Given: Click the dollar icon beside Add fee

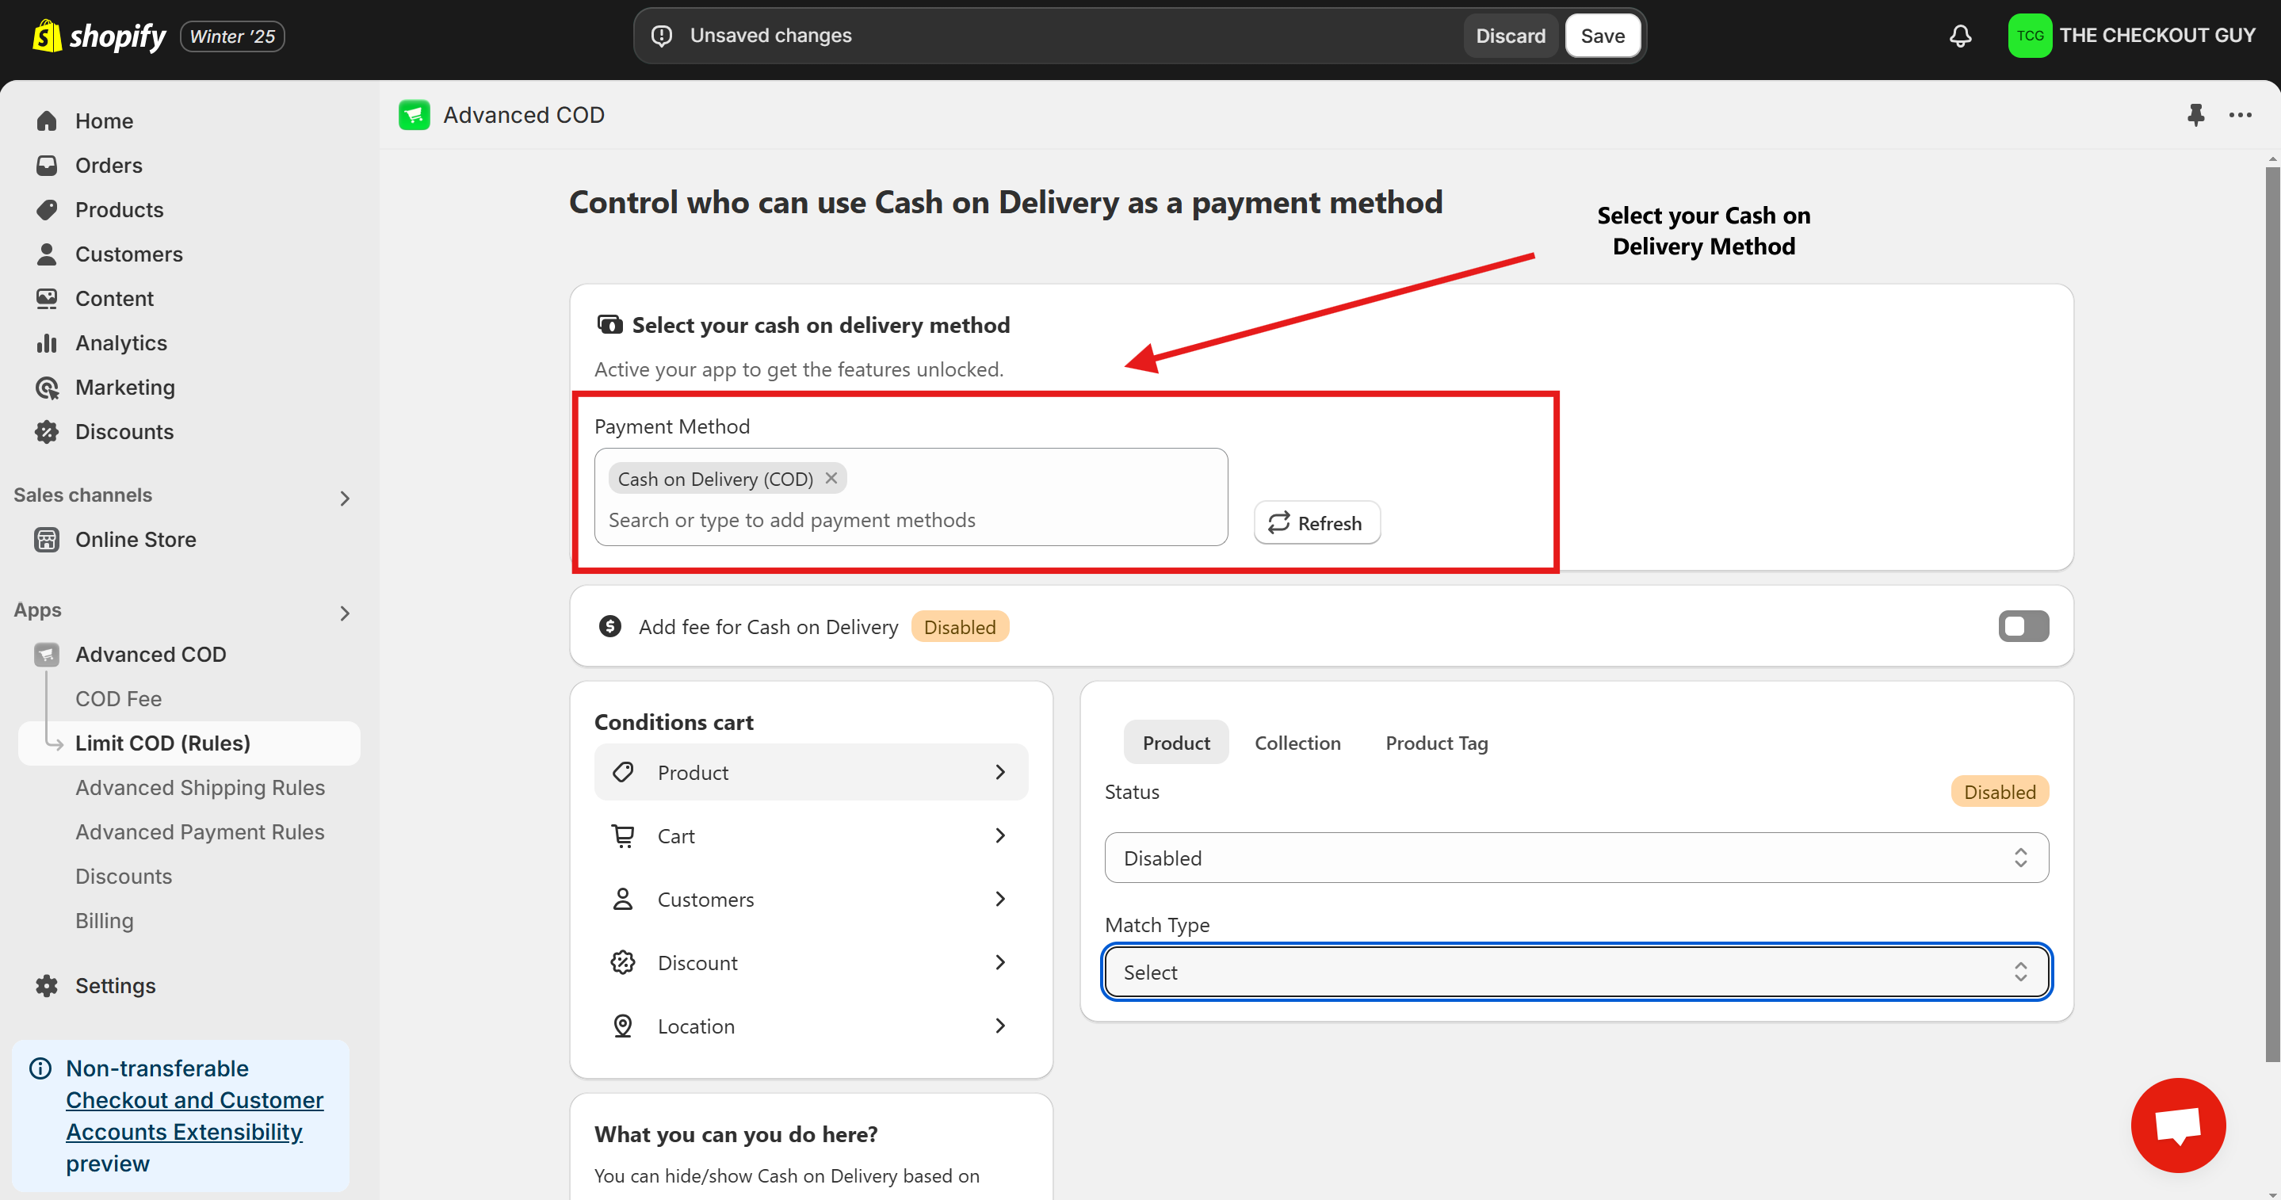Looking at the screenshot, I should coord(609,626).
